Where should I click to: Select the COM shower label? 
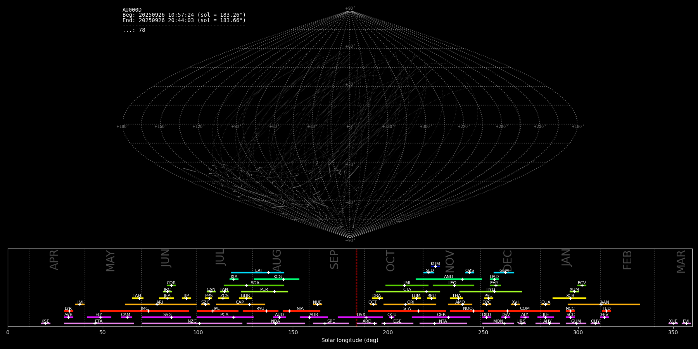pyautogui.click(x=525, y=309)
